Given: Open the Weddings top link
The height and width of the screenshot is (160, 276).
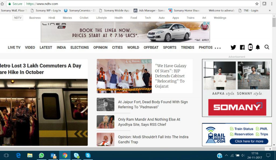Looking at the screenshot, I should [220, 18].
